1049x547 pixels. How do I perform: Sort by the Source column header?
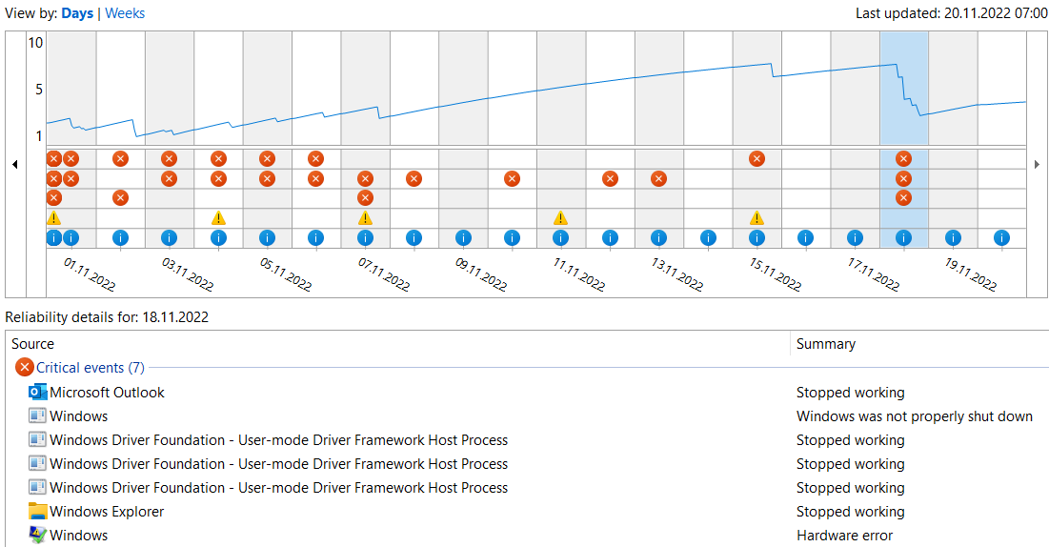click(33, 344)
